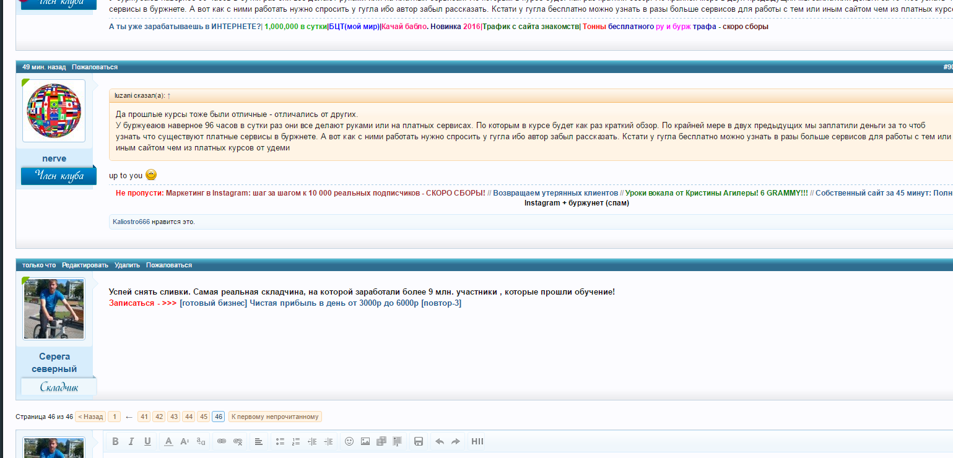The image size is (953, 458).
Task: Undo last edit in editor
Action: click(440, 441)
